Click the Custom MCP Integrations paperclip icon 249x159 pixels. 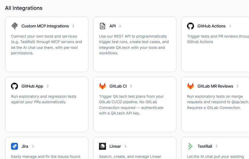point(14,26)
